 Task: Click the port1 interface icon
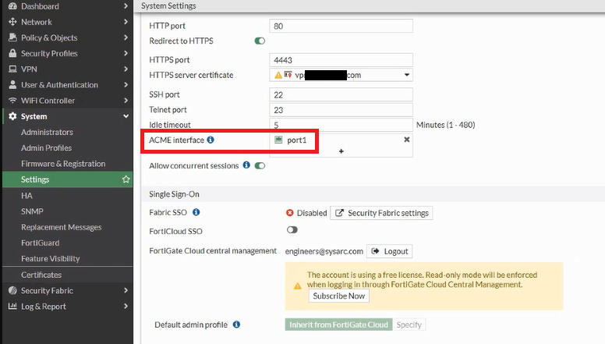(278, 140)
